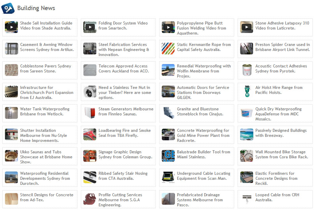Click the Balustrade Builder Tool thumbnail
Screen dimensions: 314x212
pyautogui.click(x=168, y=156)
